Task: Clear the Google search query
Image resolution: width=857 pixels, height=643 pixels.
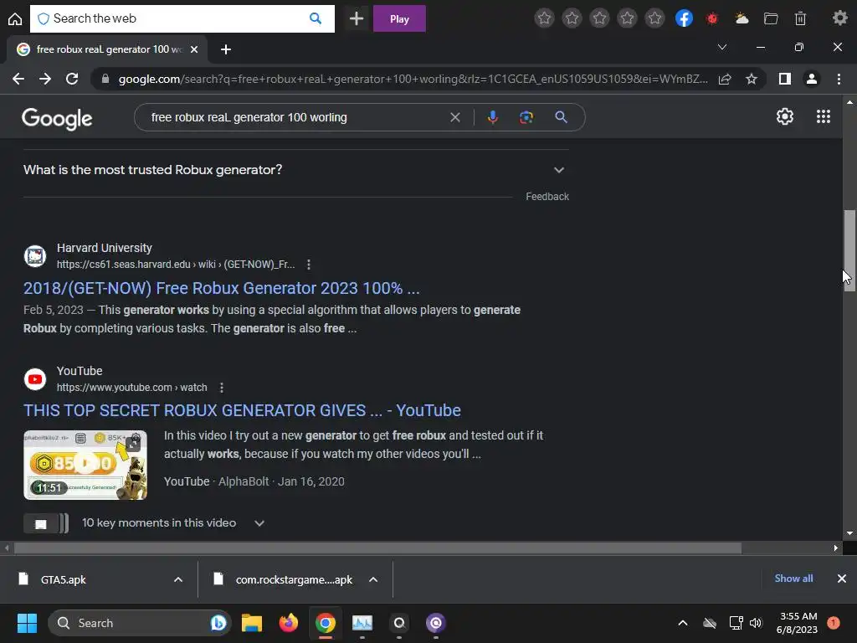Action: coord(454,117)
